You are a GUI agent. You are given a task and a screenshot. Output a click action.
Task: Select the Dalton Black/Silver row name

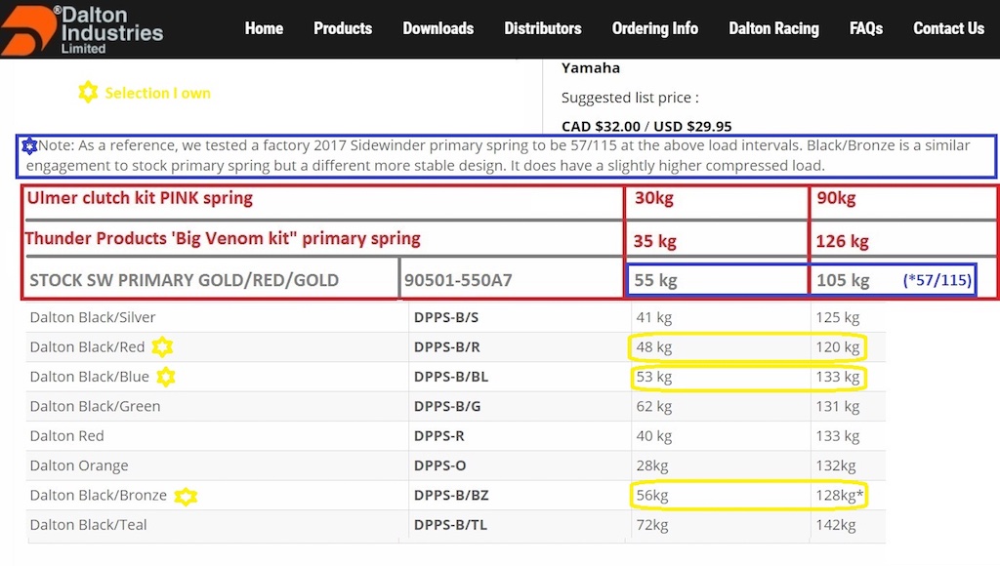(x=93, y=317)
